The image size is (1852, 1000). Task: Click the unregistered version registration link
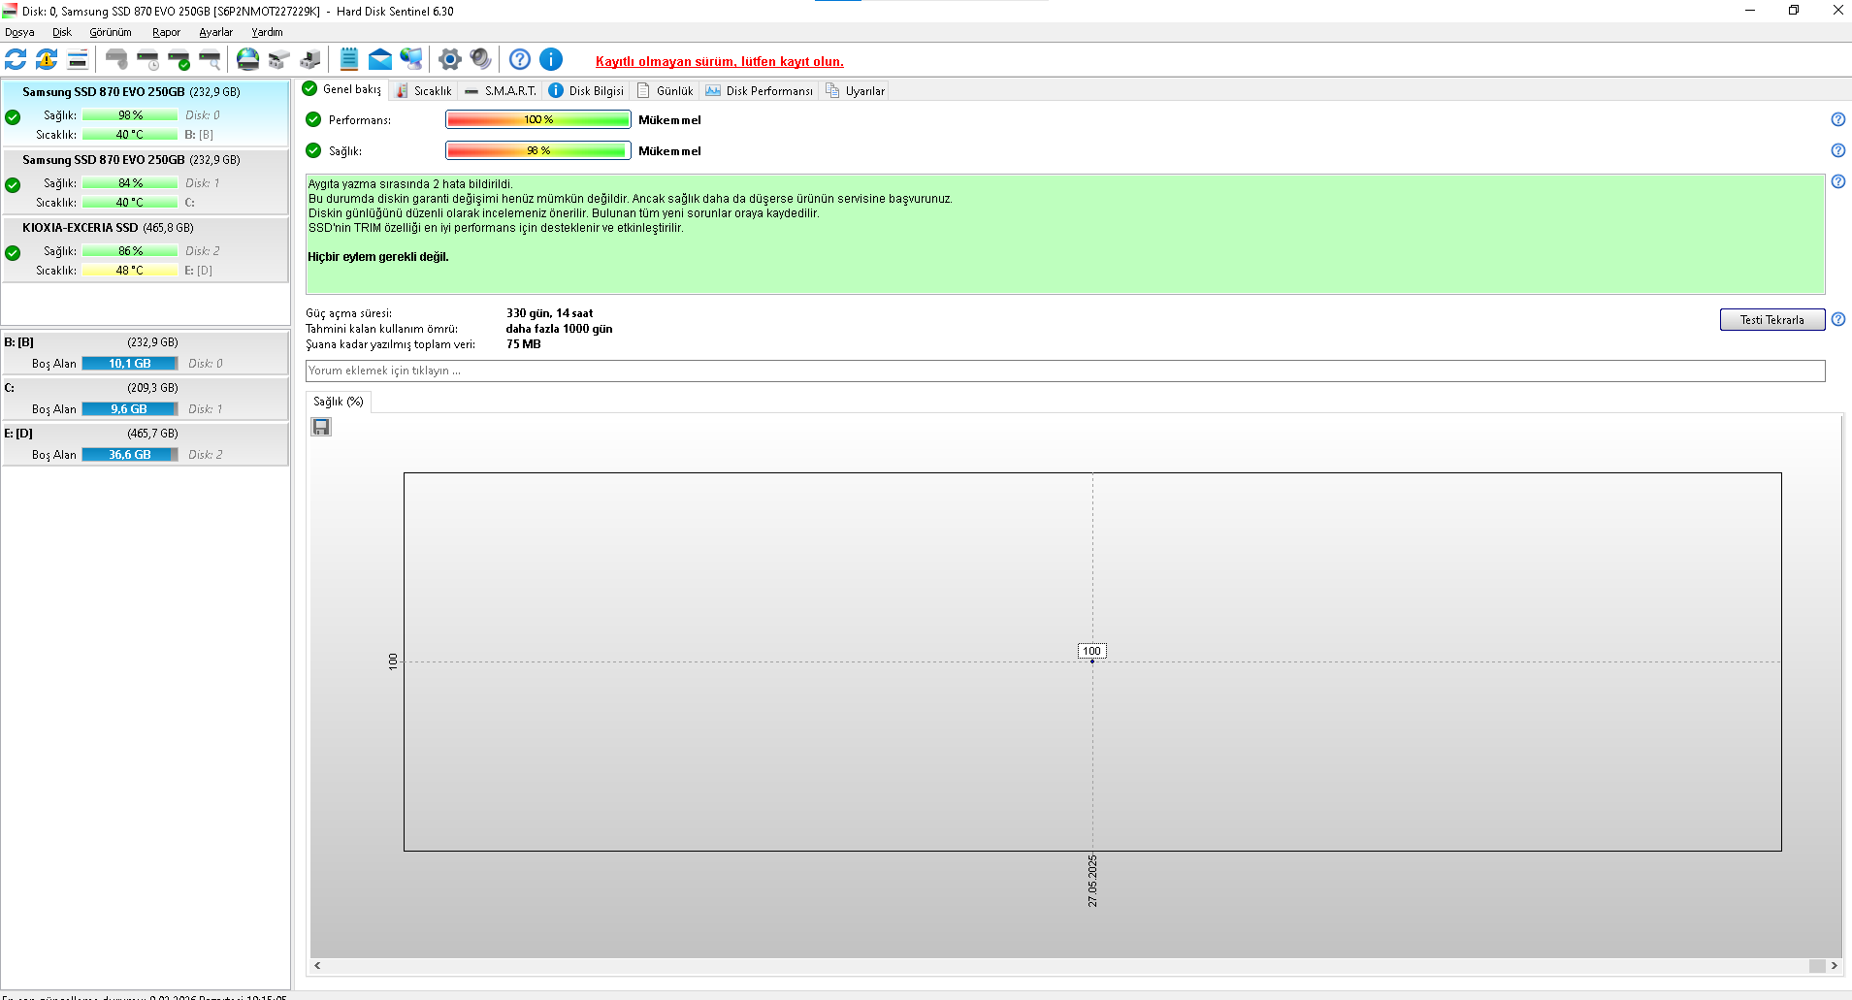pos(719,61)
